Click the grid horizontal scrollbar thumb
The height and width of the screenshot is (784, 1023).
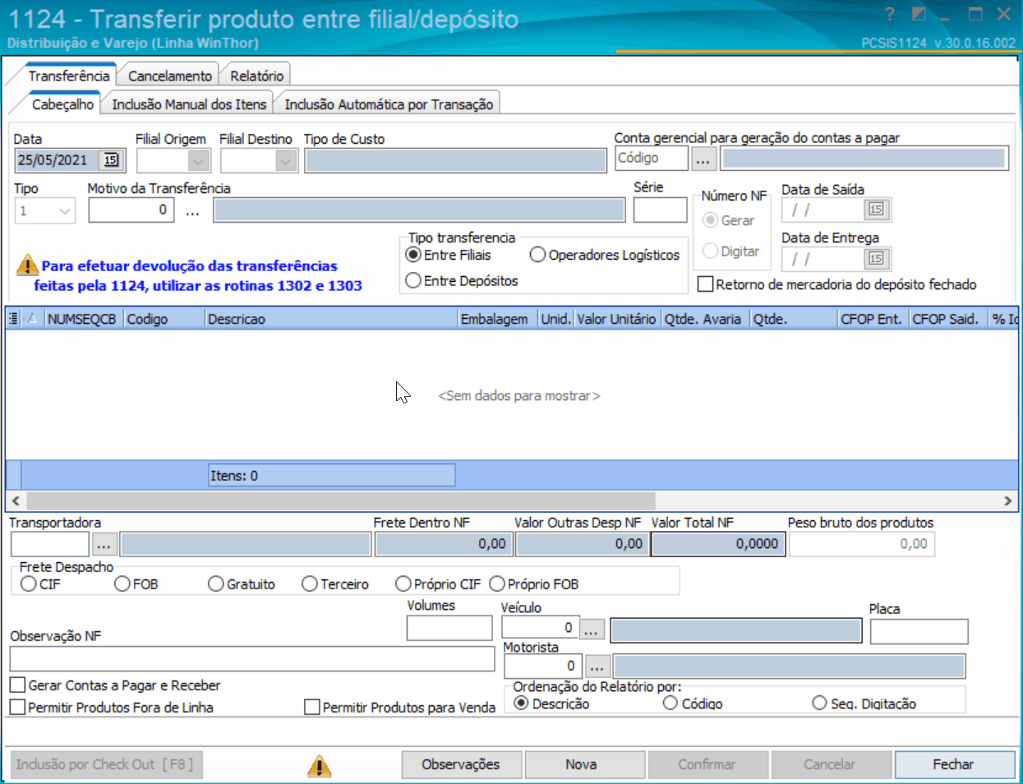(341, 500)
